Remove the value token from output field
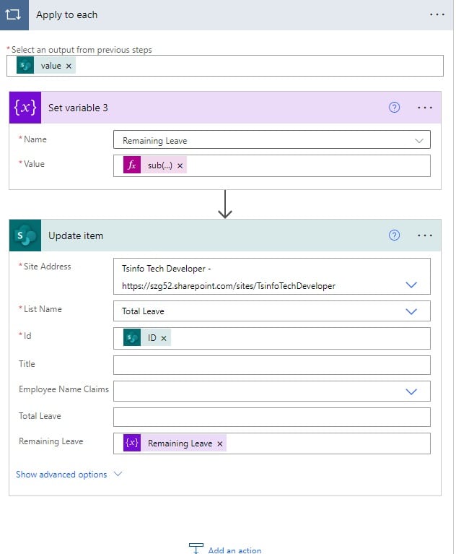The image size is (456, 554). click(69, 66)
